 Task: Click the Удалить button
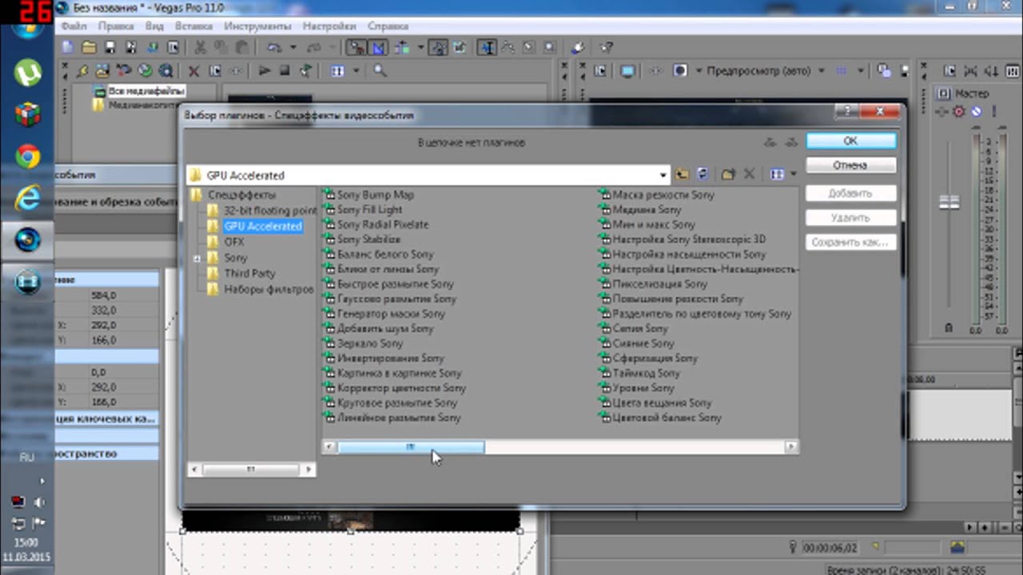850,217
